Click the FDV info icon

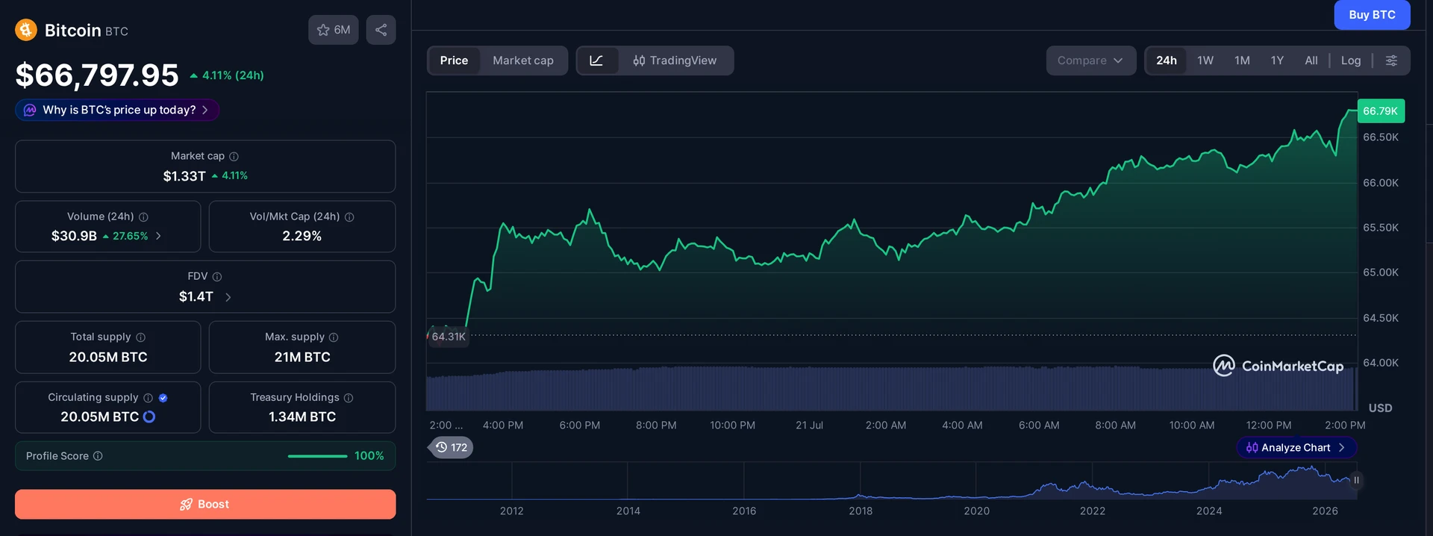pyautogui.click(x=217, y=276)
